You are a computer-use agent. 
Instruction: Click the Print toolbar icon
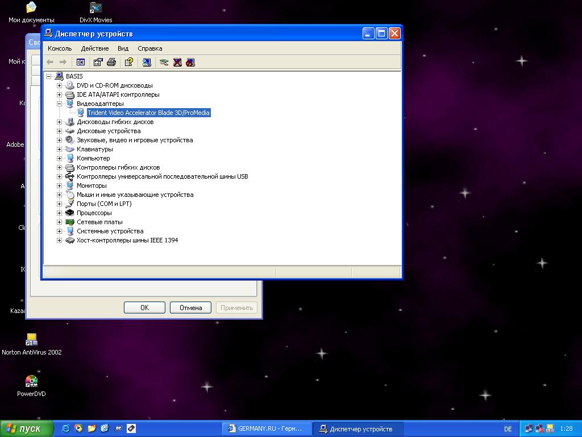(x=111, y=63)
